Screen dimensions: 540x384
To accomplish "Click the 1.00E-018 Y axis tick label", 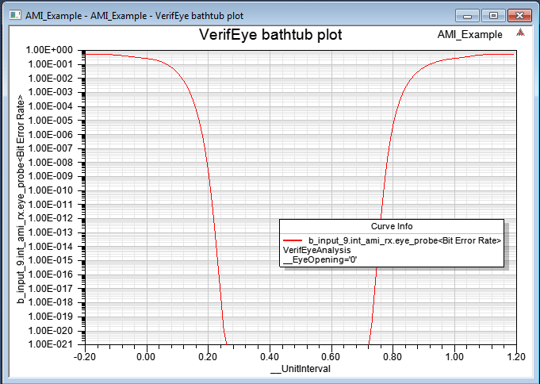I will [51, 302].
